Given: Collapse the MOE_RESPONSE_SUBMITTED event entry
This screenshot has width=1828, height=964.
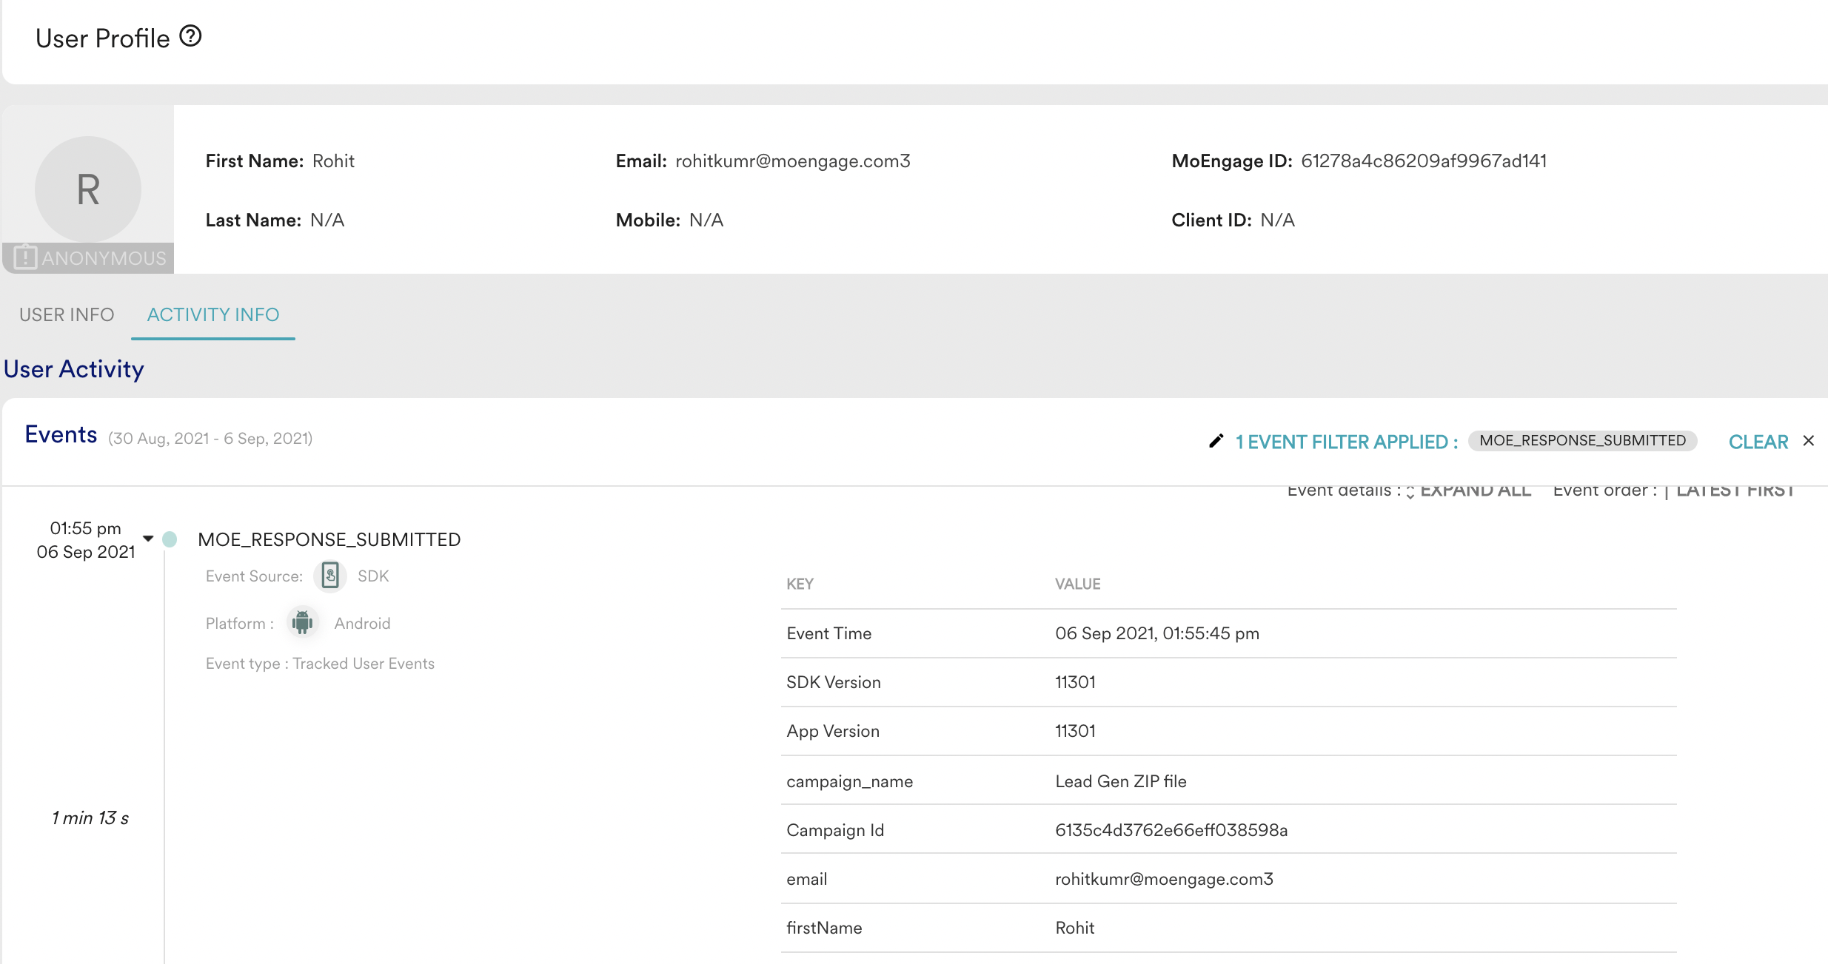Looking at the screenshot, I should (147, 539).
